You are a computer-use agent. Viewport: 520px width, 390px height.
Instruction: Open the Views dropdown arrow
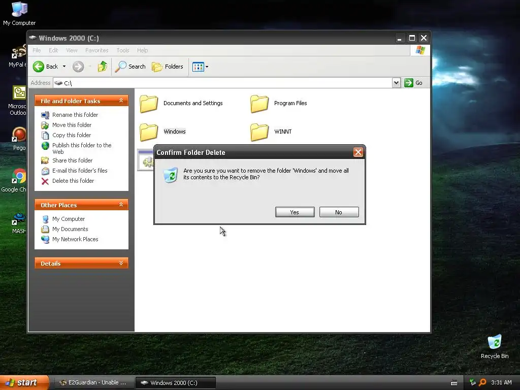[207, 67]
